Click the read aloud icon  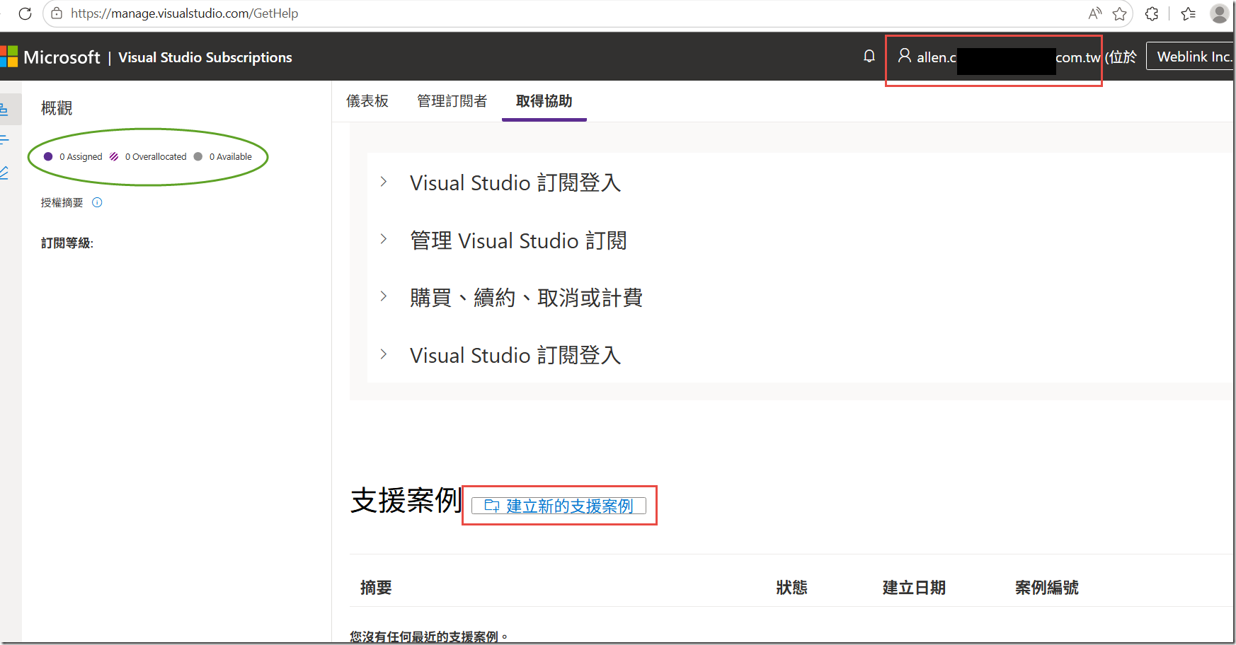click(1095, 13)
